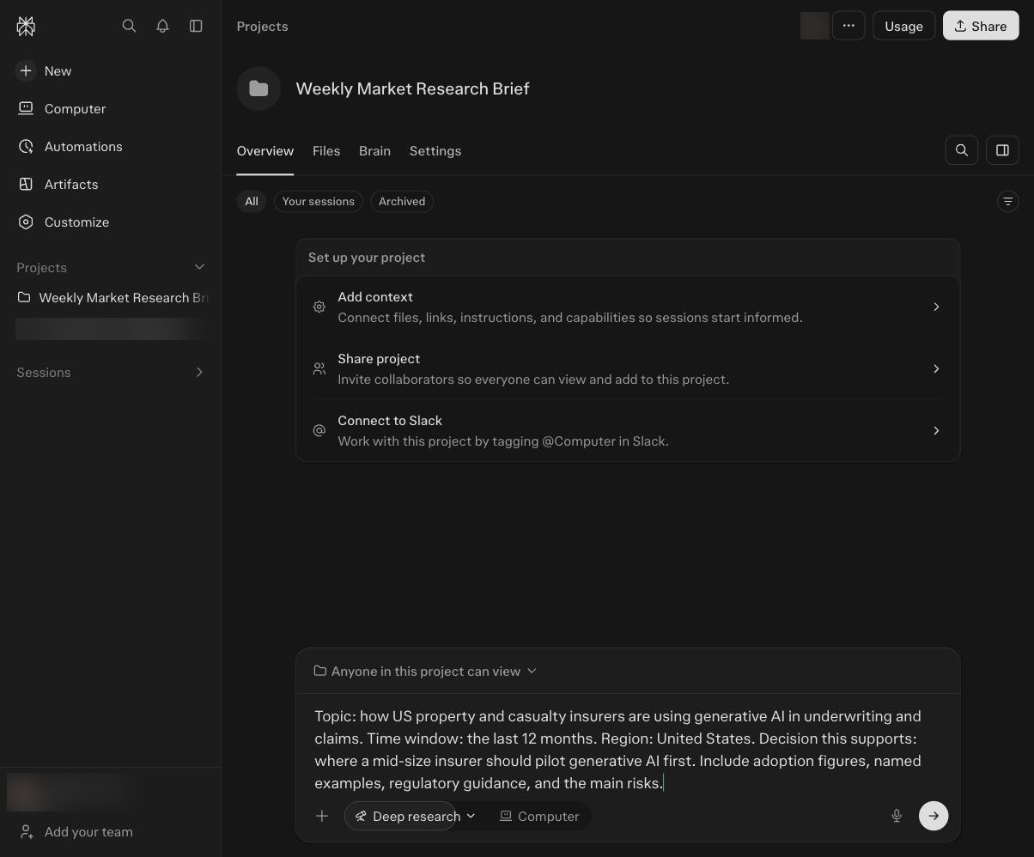The image size is (1034, 857).
Task: Open notifications bell icon
Action: pyautogui.click(x=162, y=26)
